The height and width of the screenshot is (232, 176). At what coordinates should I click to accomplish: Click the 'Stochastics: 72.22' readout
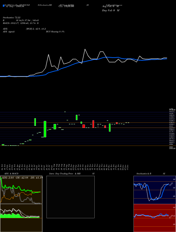[11, 18]
